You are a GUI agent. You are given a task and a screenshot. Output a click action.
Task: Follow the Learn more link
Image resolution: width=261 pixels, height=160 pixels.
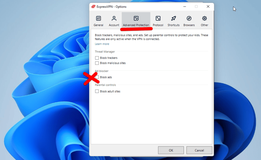click(x=102, y=44)
